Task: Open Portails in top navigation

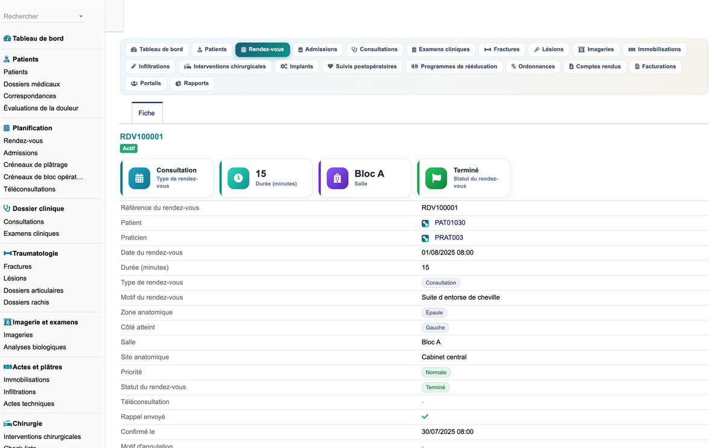Action: coord(146,83)
